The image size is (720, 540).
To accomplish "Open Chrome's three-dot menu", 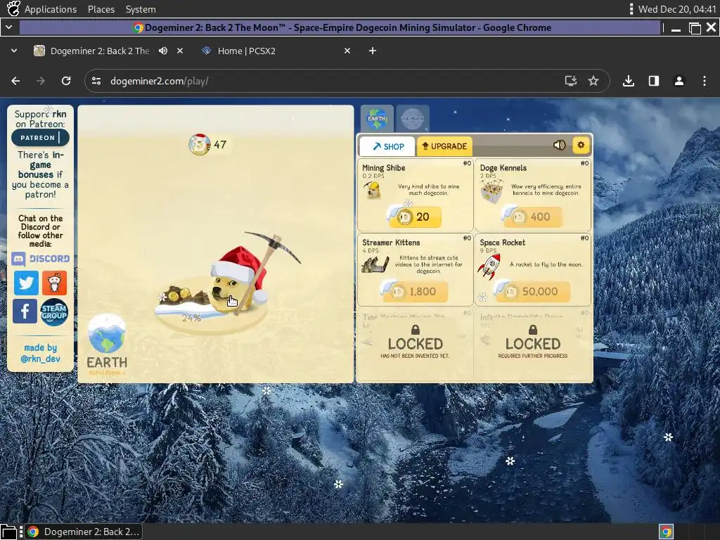I will pyautogui.click(x=705, y=81).
